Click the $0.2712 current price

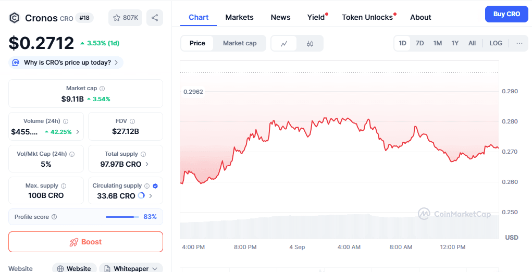pyautogui.click(x=41, y=43)
